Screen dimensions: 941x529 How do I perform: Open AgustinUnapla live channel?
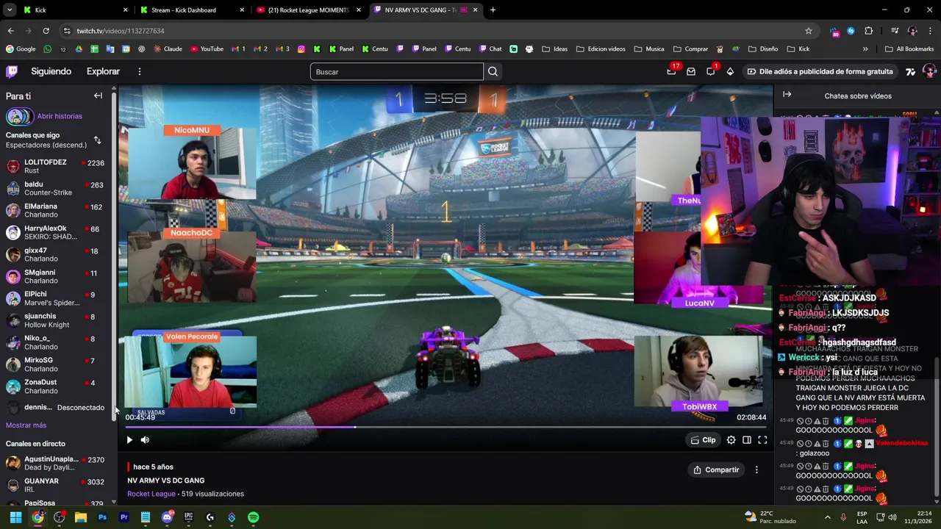(56, 463)
